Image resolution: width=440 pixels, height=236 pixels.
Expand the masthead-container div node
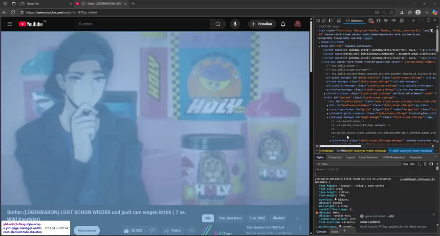point(328,105)
